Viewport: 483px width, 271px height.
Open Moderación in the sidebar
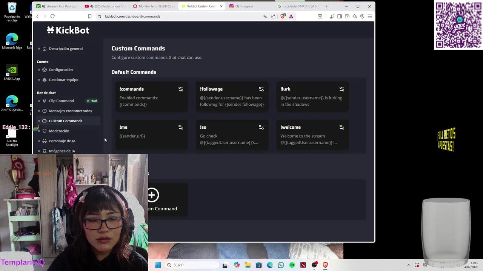coord(59,131)
